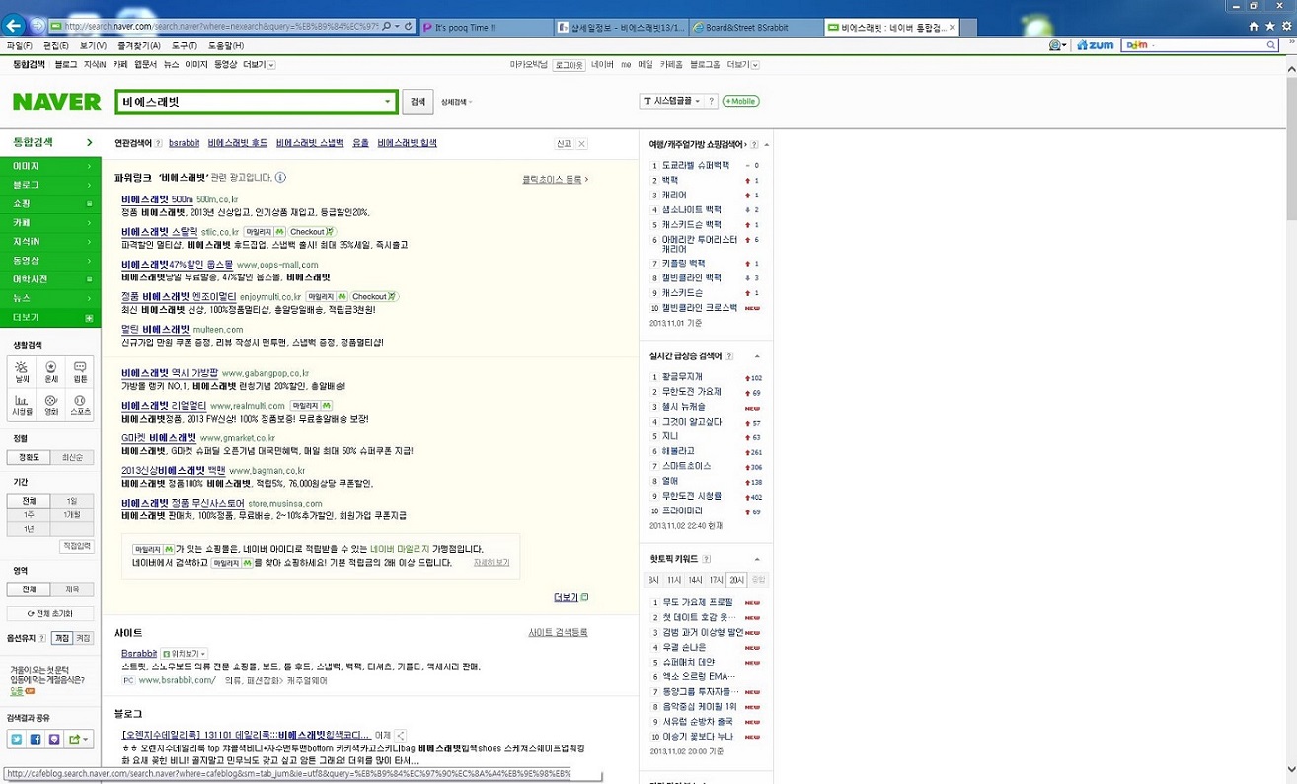Image resolution: width=1297 pixels, height=784 pixels.
Task: Open the 운세 fortune icon in 생활검색
Action: coord(51,371)
